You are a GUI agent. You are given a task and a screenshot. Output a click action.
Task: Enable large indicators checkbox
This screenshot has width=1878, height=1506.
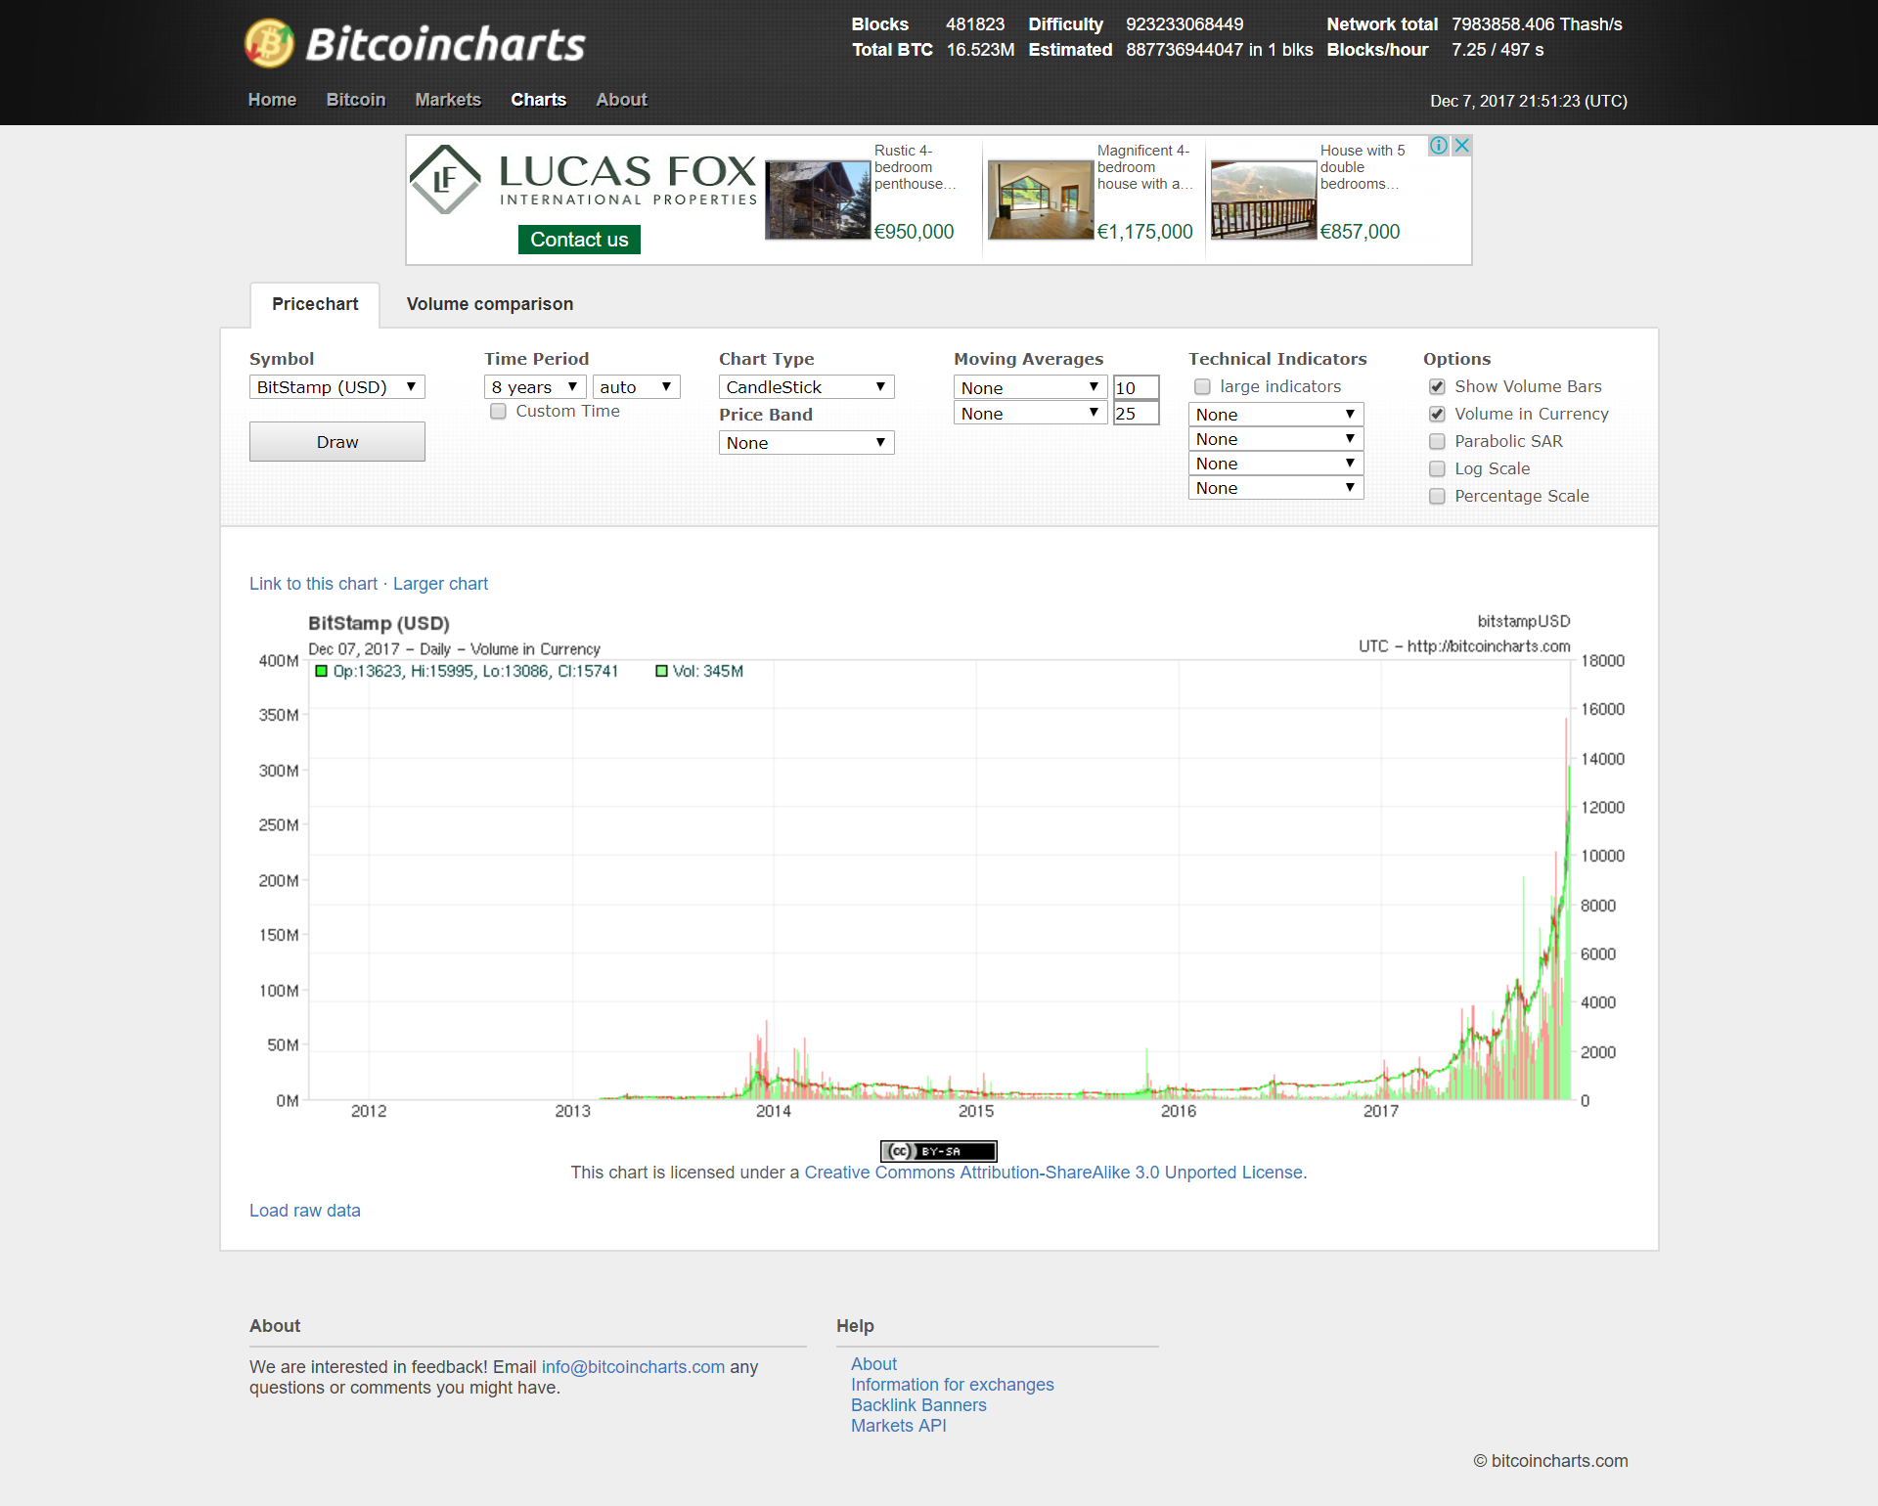1203,386
